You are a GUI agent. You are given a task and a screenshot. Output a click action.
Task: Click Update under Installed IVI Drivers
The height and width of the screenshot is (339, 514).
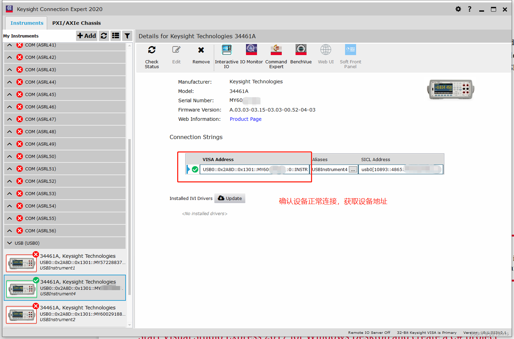[x=229, y=198]
